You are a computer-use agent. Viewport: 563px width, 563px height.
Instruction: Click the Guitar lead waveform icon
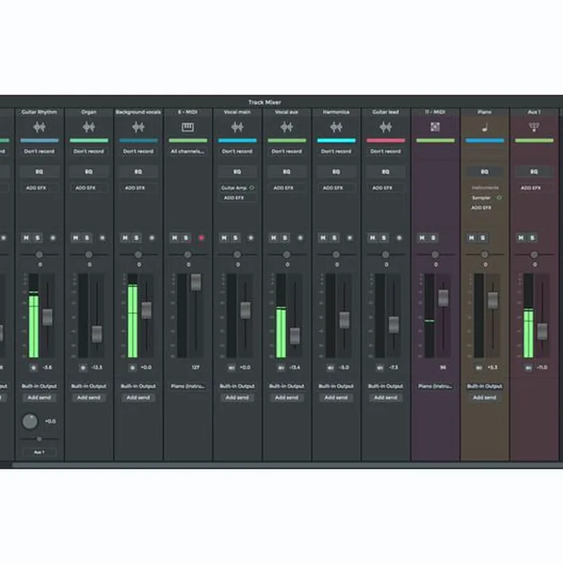(385, 127)
